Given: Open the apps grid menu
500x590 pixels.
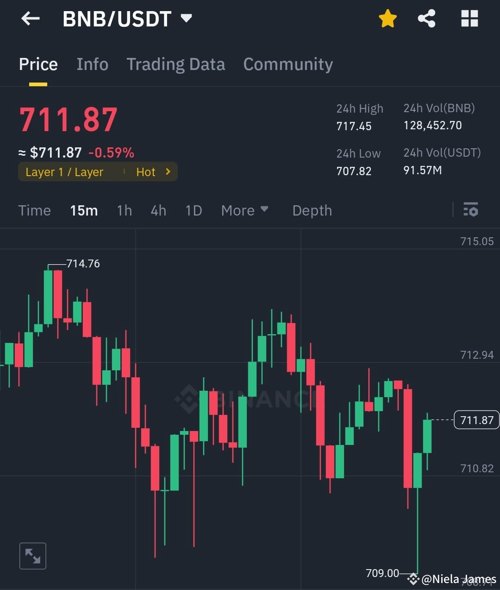Looking at the screenshot, I should [x=469, y=19].
